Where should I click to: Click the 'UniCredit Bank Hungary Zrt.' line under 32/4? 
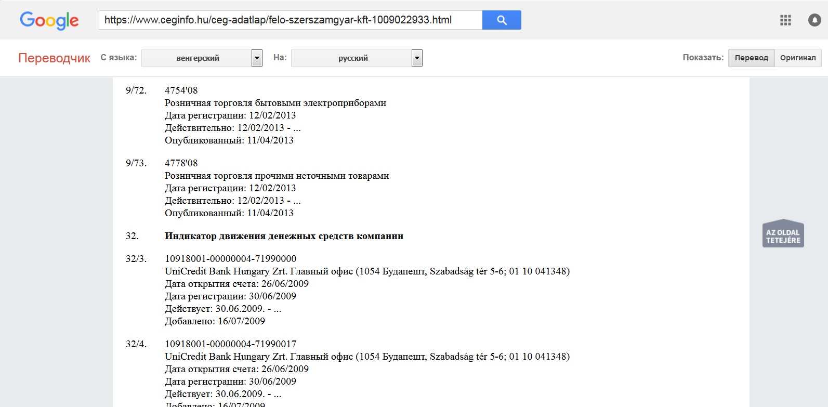click(x=367, y=357)
